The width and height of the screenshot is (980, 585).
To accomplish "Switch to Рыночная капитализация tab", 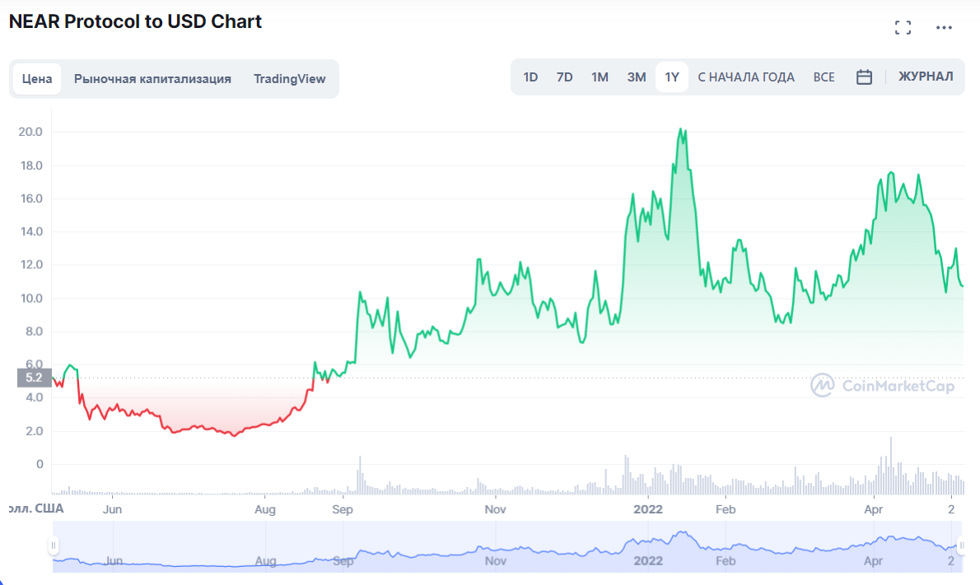I will tap(152, 79).
